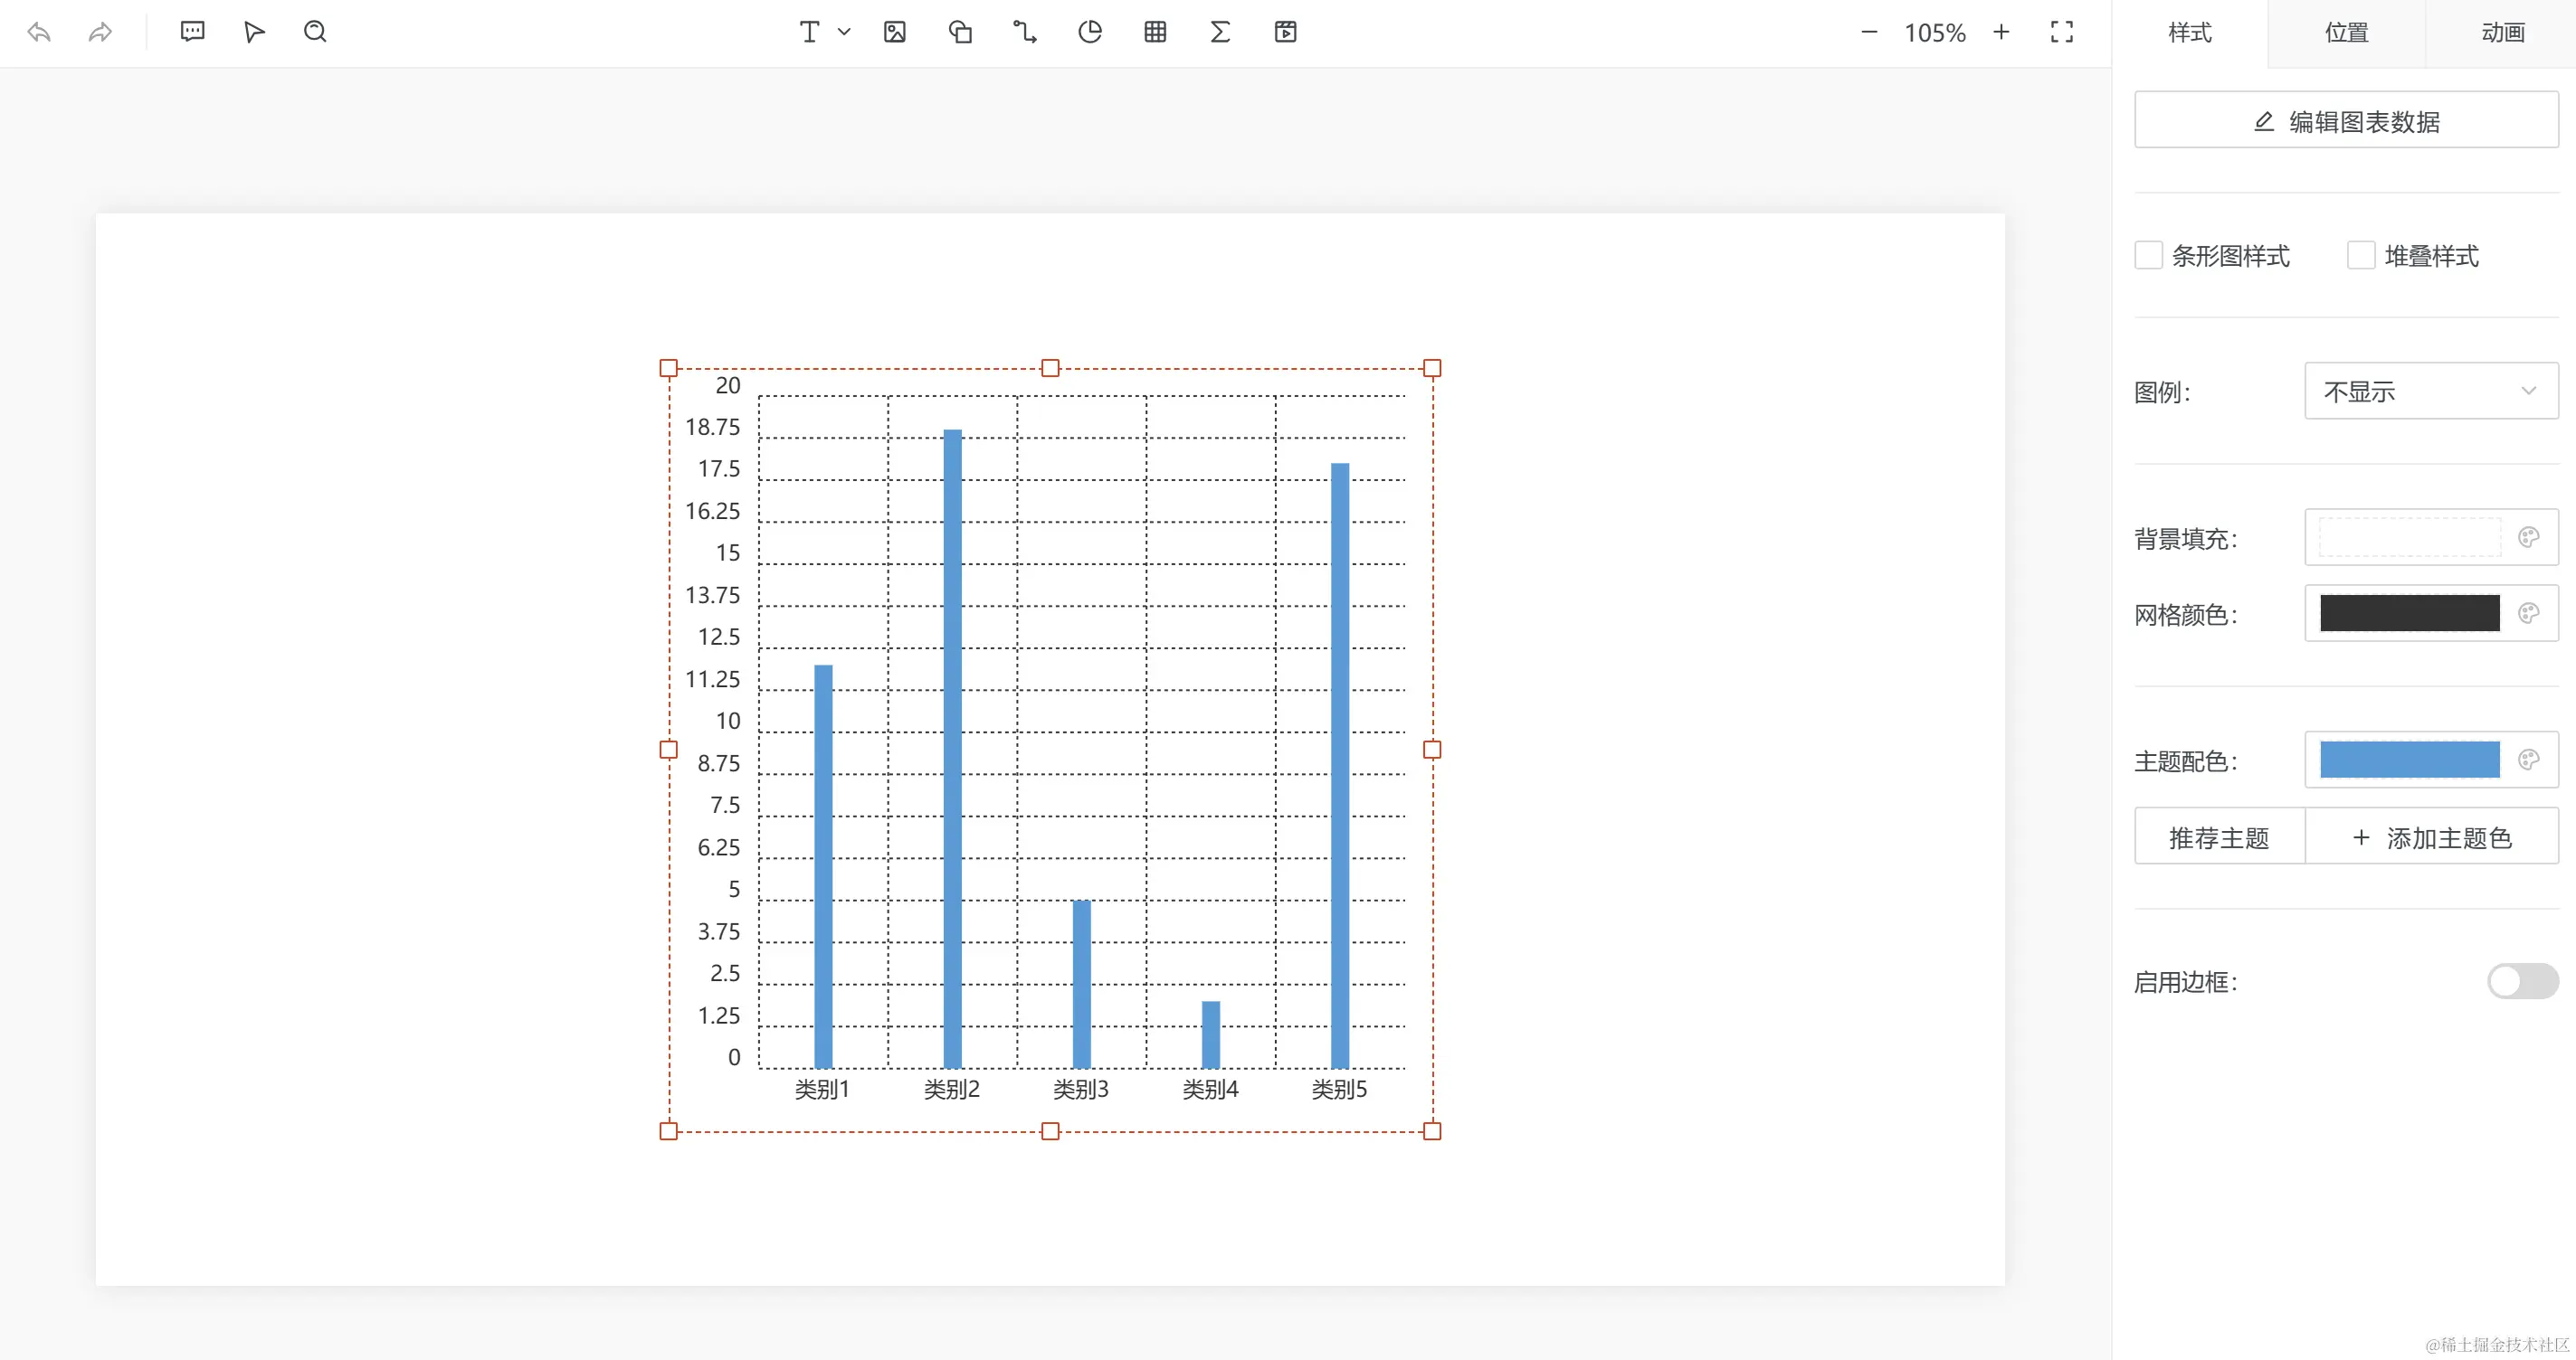Insert a chart with the pie chart icon
Image resolution: width=2576 pixels, height=1360 pixels.
pyautogui.click(x=1090, y=32)
